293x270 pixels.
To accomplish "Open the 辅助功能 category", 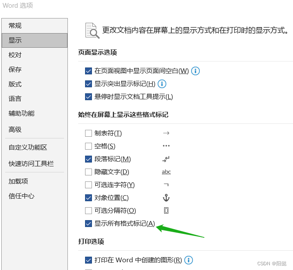I will 34,114.
